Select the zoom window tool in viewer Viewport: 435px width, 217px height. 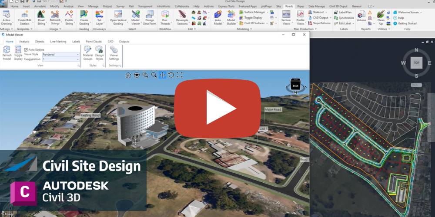pyautogui.click(x=145, y=75)
